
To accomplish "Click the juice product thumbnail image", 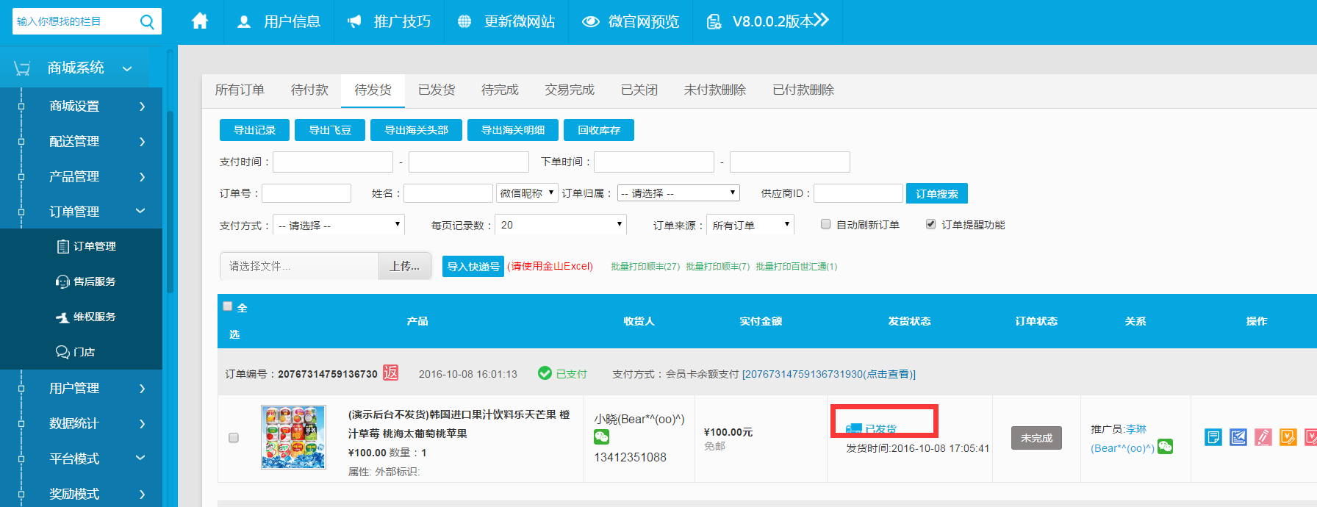I will pyautogui.click(x=293, y=437).
